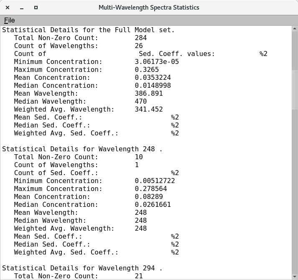Click the Median Concentration value 0.0148998
This screenshot has width=298, height=280.
coord(153,86)
